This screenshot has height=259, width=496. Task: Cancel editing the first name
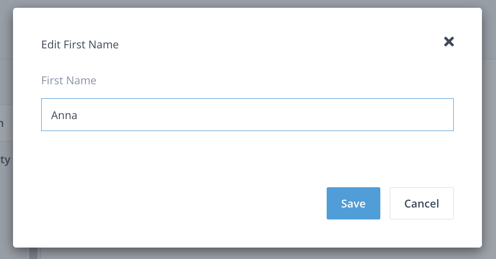[421, 203]
